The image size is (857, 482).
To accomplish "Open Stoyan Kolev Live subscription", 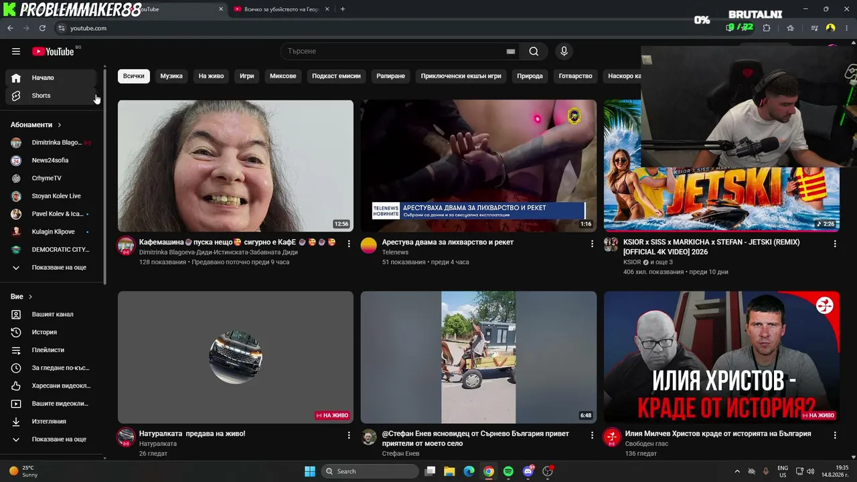I will [51, 196].
